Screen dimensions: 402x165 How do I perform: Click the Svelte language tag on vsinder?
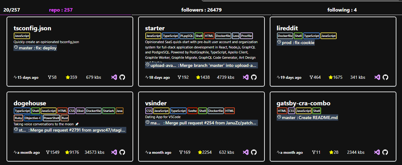[x=193, y=111]
